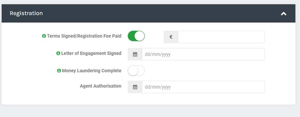Viewport: 300px width, 117px height.
Task: Click the Registration header title text
Action: coord(26,13)
